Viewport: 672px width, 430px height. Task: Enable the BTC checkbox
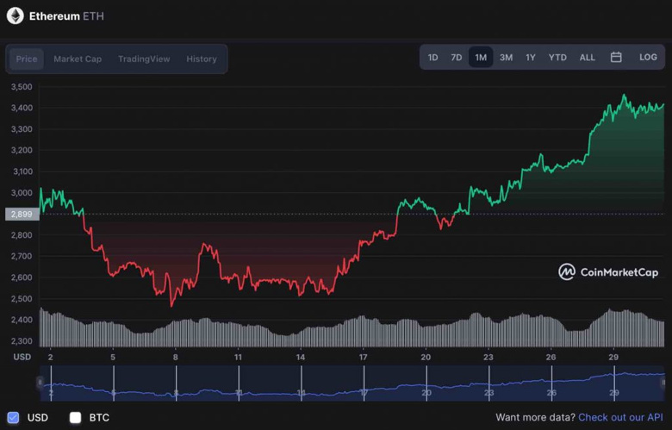(75, 417)
